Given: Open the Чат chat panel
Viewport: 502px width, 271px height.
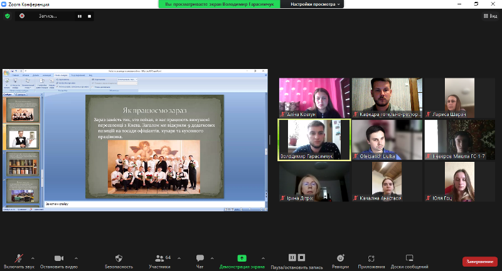Looking at the screenshot, I should coord(200,261).
